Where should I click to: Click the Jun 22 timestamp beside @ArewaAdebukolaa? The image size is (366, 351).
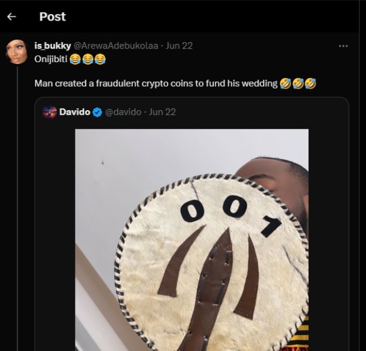[x=180, y=46]
